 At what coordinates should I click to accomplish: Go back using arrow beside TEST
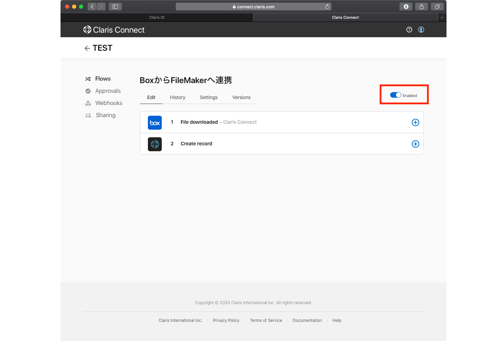tap(87, 48)
